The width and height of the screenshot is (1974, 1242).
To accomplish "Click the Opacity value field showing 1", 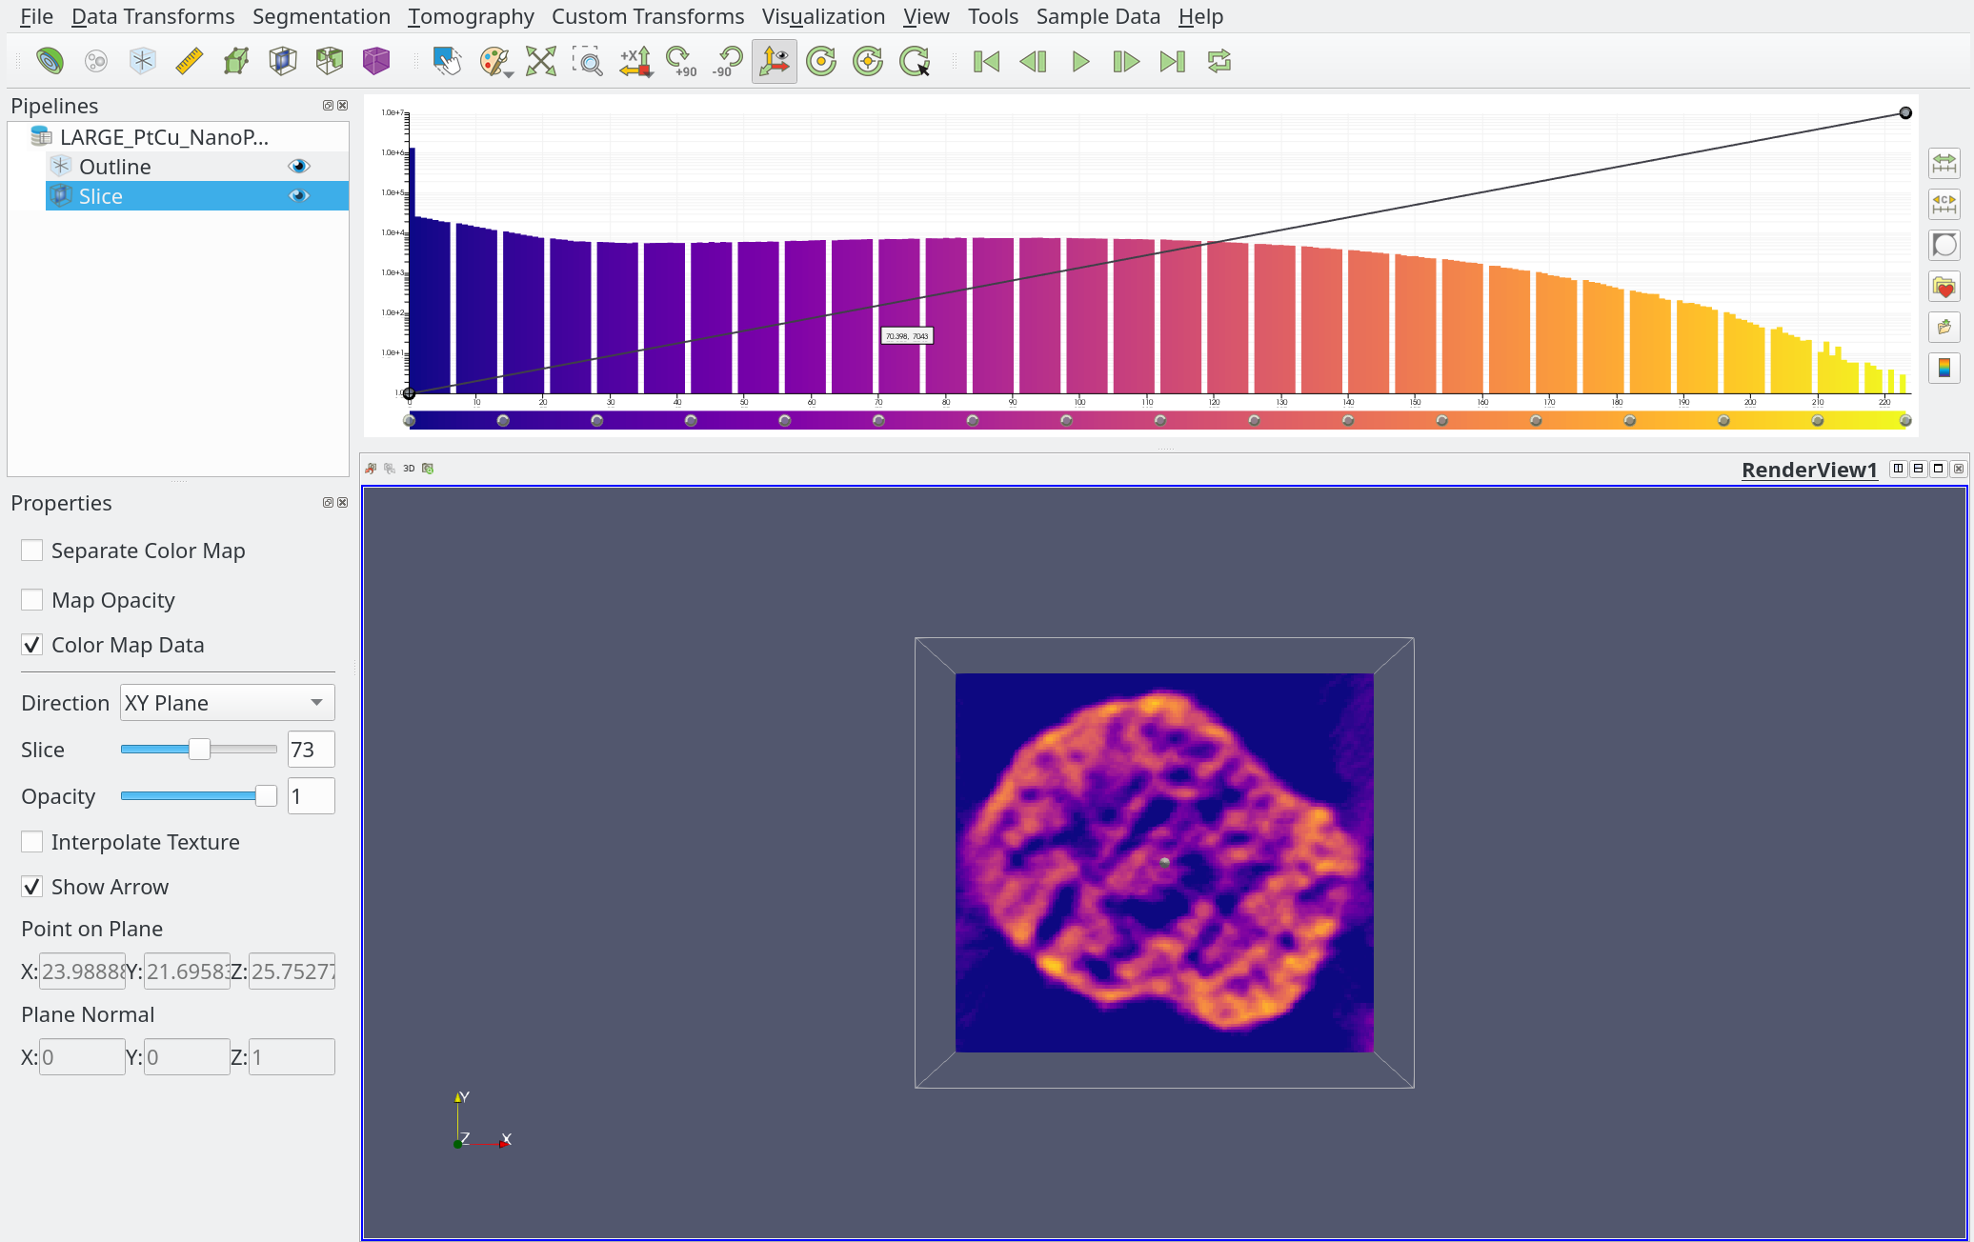I will tap(311, 796).
